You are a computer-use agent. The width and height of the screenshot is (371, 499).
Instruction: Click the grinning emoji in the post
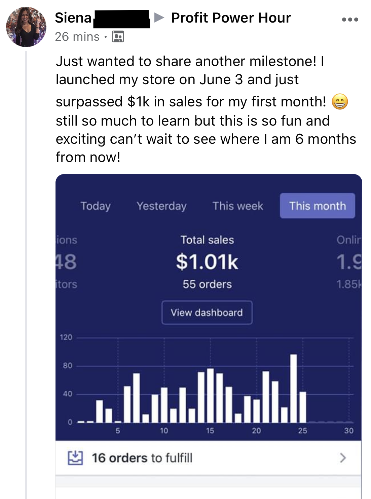coord(340,102)
